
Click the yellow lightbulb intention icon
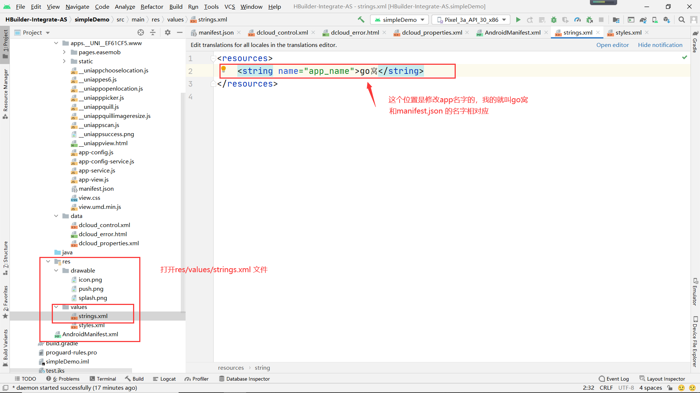point(223,69)
